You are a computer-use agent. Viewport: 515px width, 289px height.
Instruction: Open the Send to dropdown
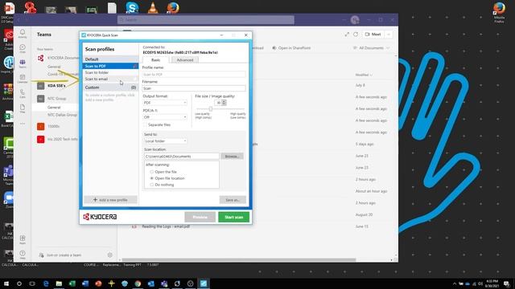pyautogui.click(x=166, y=141)
